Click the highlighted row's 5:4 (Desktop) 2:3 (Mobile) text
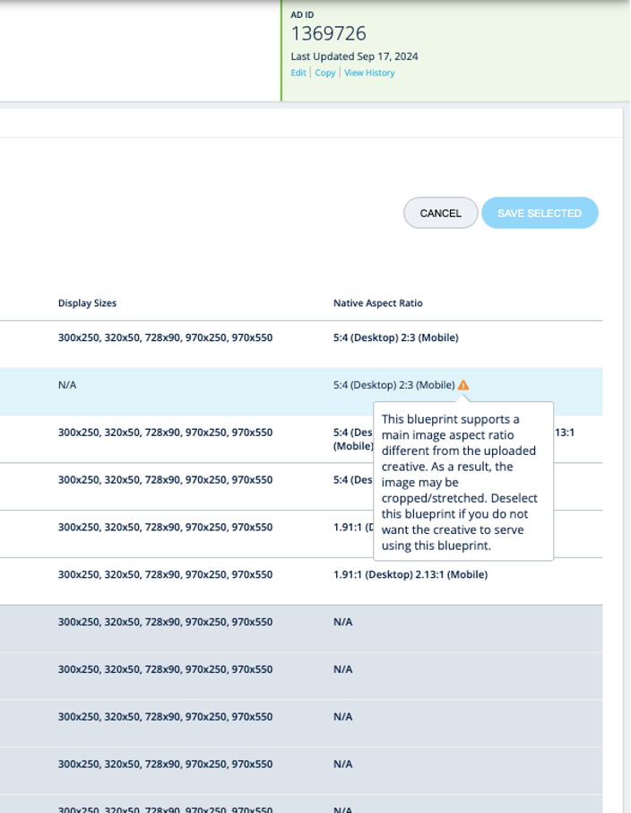 [393, 385]
